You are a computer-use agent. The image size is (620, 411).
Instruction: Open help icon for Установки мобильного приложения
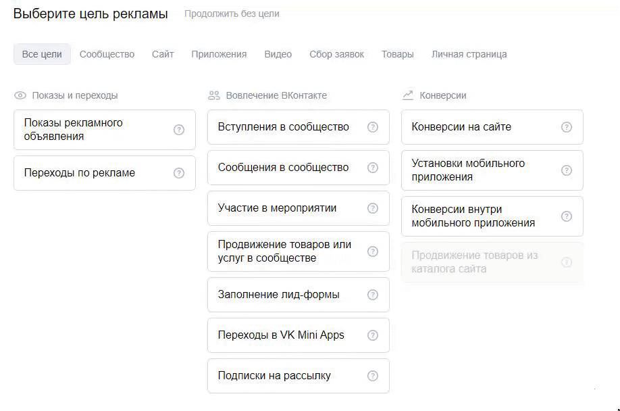pyautogui.click(x=566, y=170)
